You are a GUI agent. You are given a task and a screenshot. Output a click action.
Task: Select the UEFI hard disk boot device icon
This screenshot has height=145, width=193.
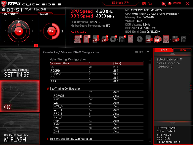[87, 39]
